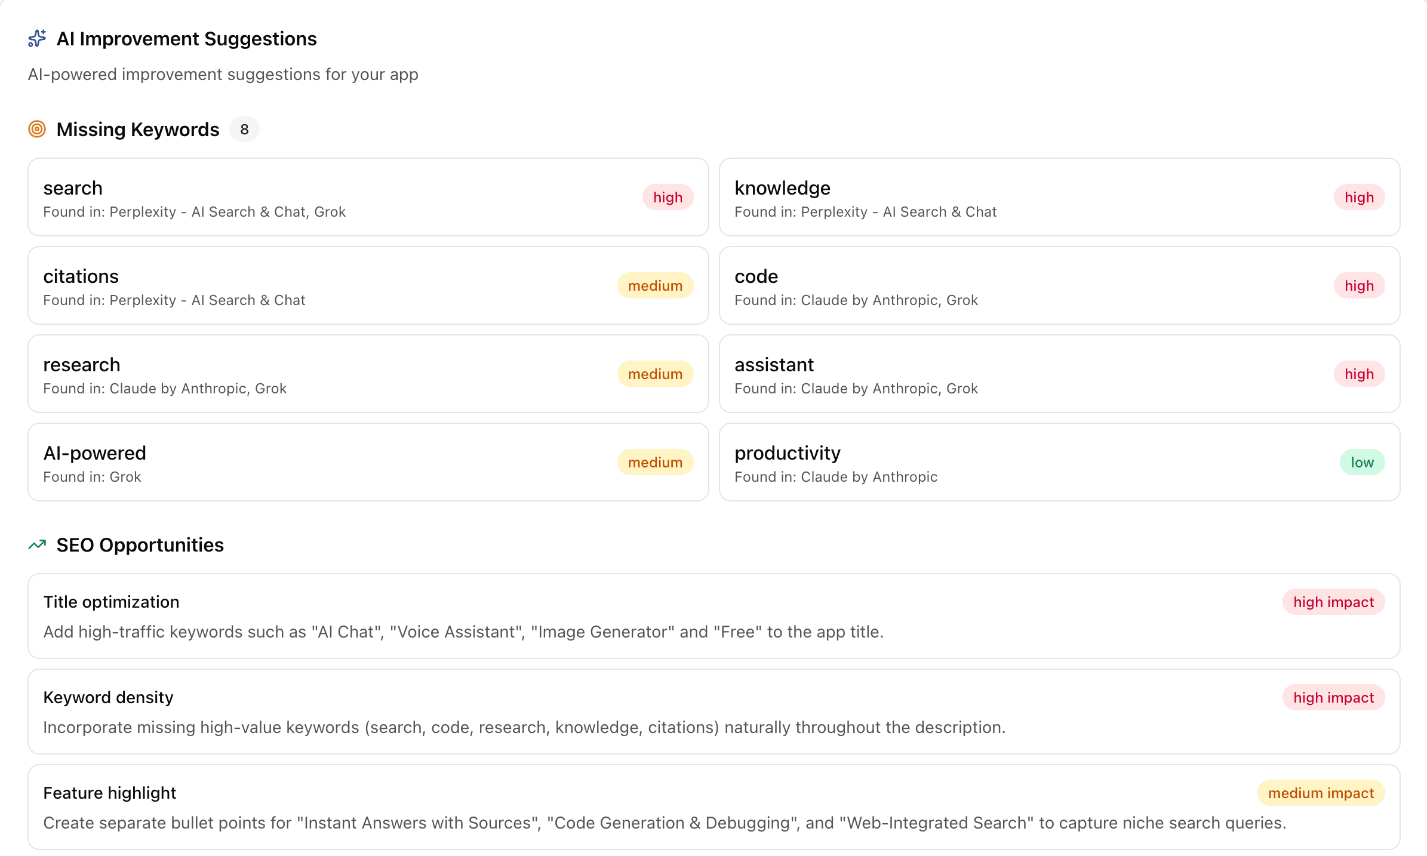This screenshot has width=1427, height=856.
Task: Click the low badge on 'productivity'
Action: 1361,462
